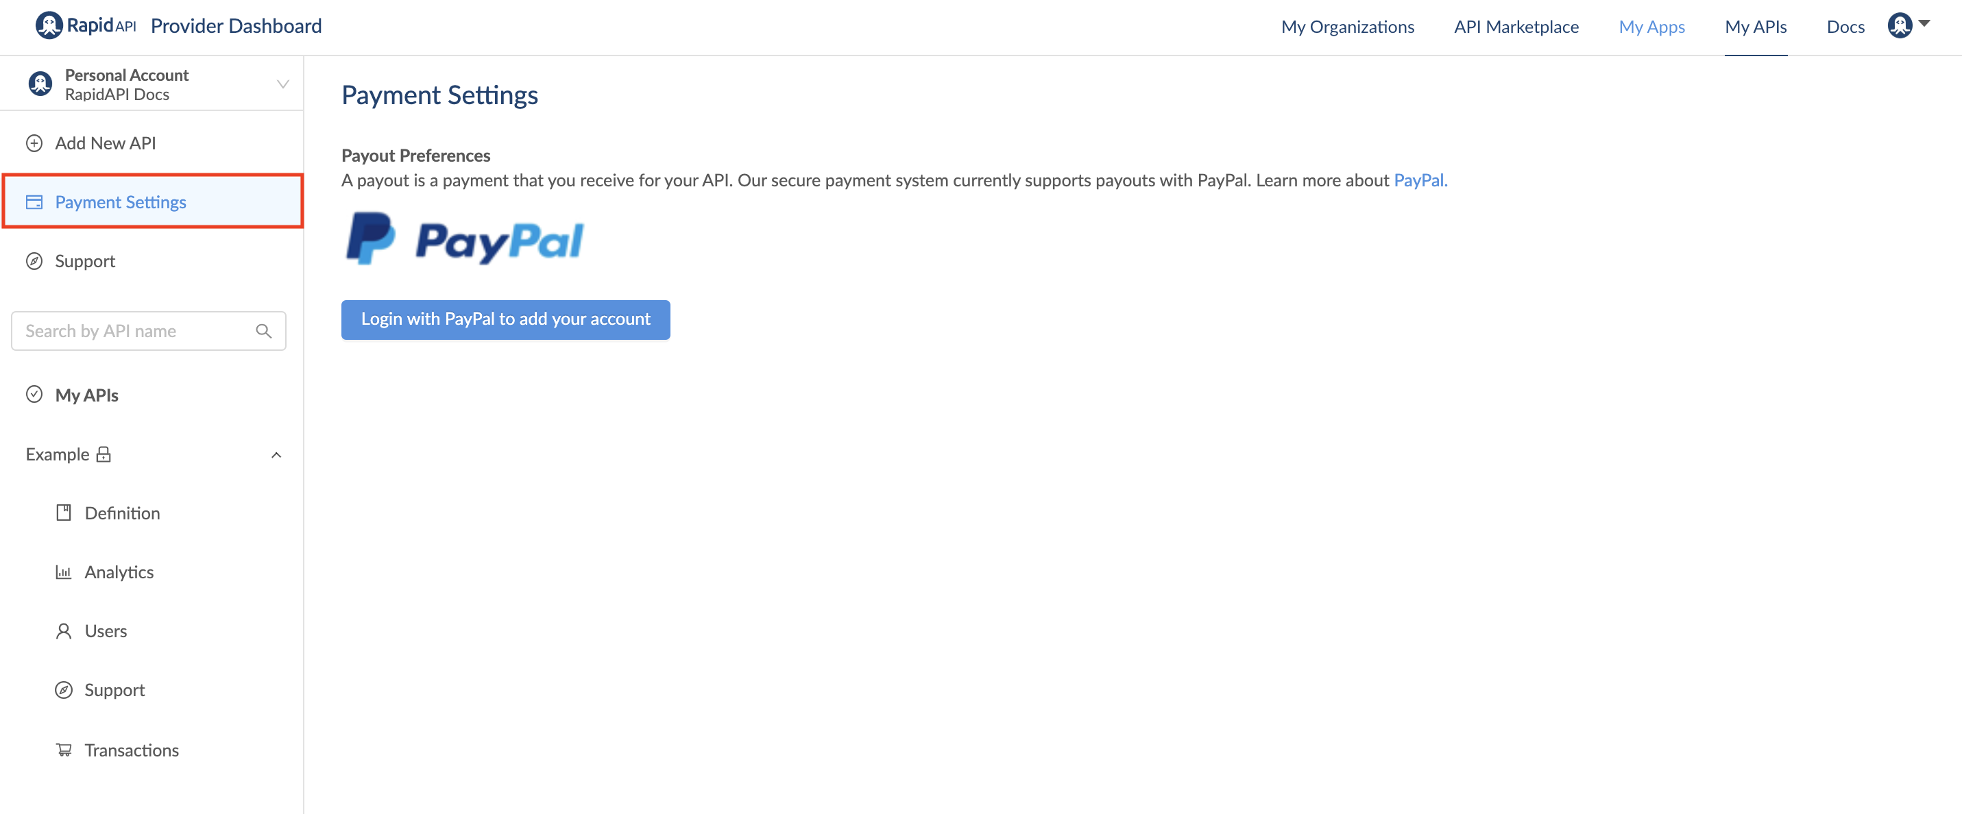Expand the Personal Account switcher chevron
Viewport: 1962px width, 814px height.
coord(282,84)
